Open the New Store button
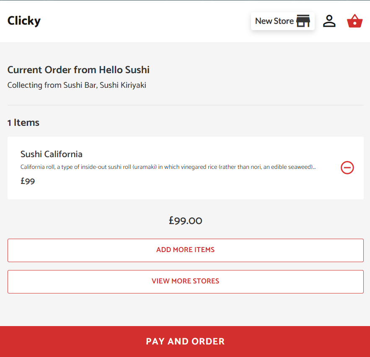The width and height of the screenshot is (370, 357). point(283,21)
